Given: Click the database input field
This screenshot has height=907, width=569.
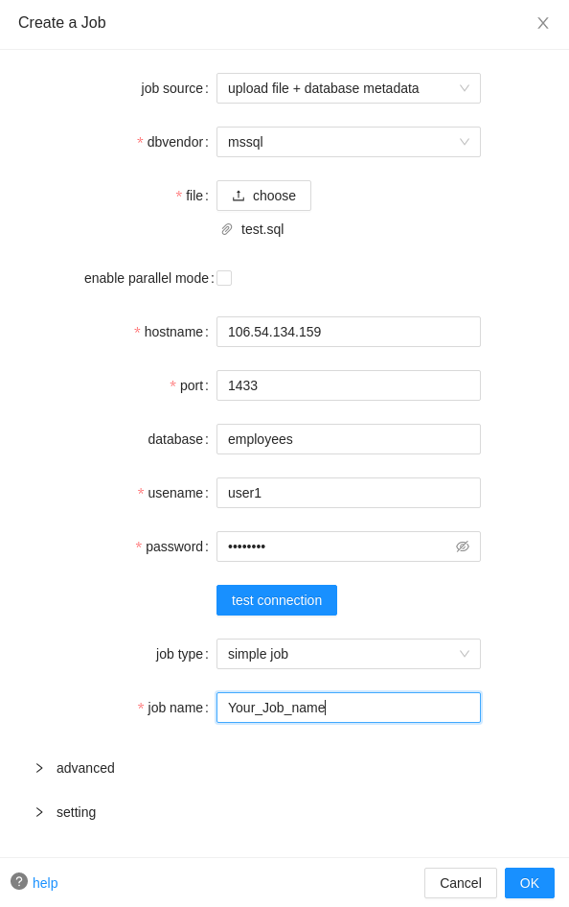Looking at the screenshot, I should [x=349, y=440].
